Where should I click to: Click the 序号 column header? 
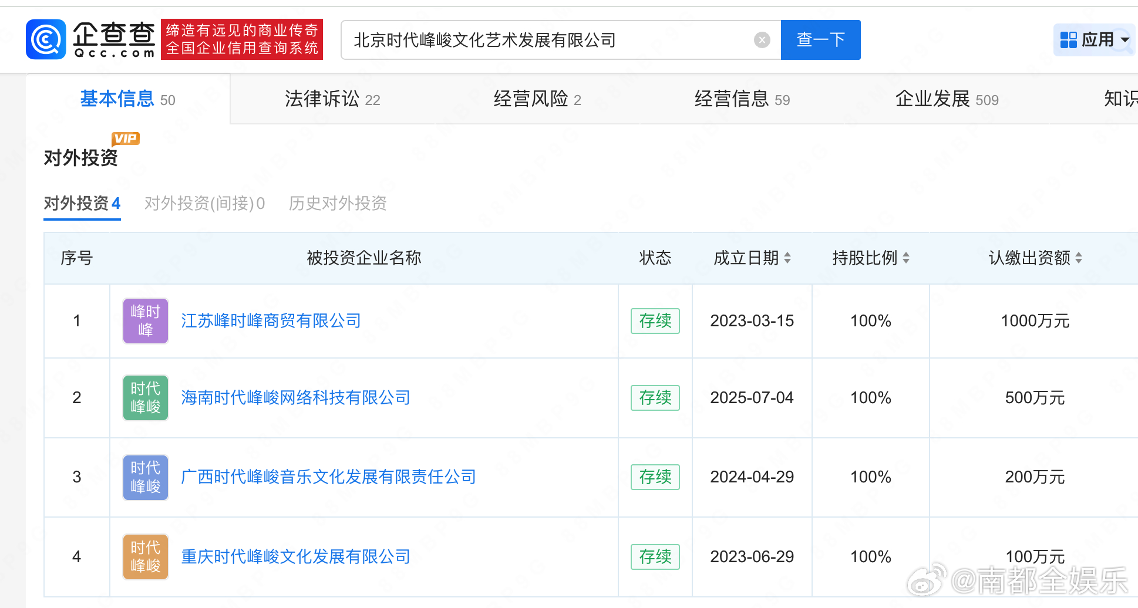point(77,258)
